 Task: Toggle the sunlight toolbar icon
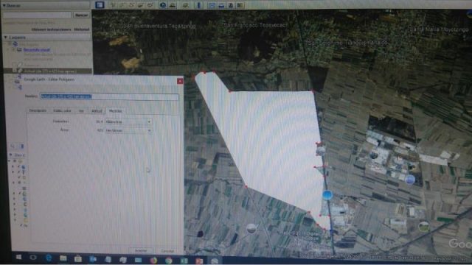coord(173,5)
